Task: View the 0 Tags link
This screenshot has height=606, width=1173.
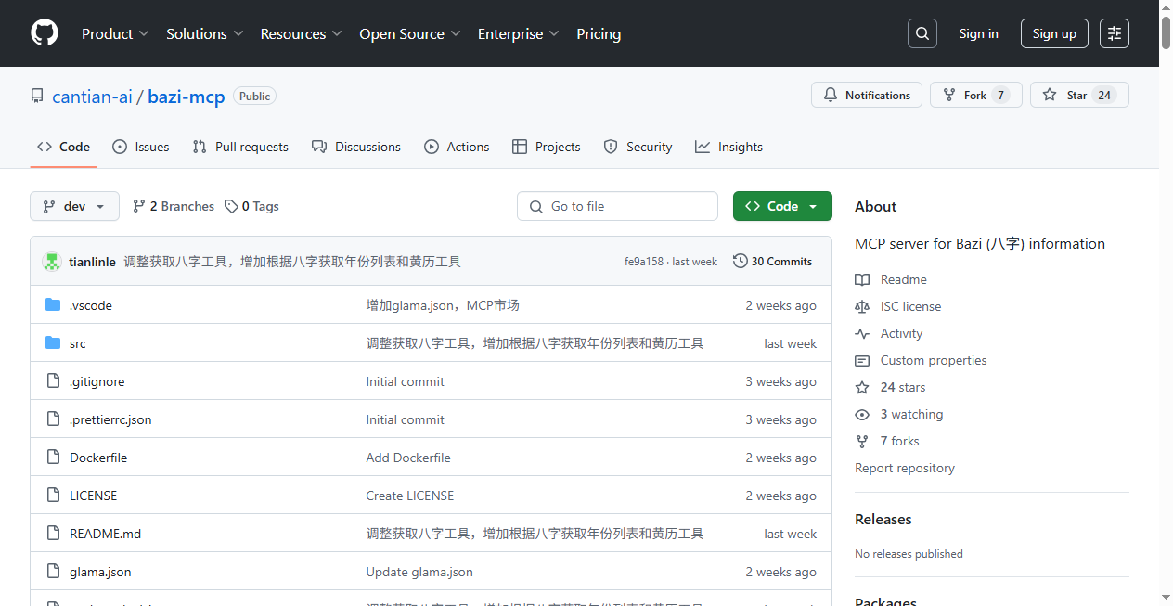Action: click(251, 206)
